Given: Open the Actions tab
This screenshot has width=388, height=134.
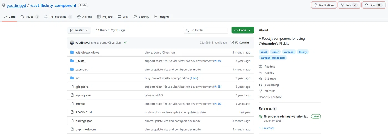Looking at the screenshot, I should coord(85,17).
